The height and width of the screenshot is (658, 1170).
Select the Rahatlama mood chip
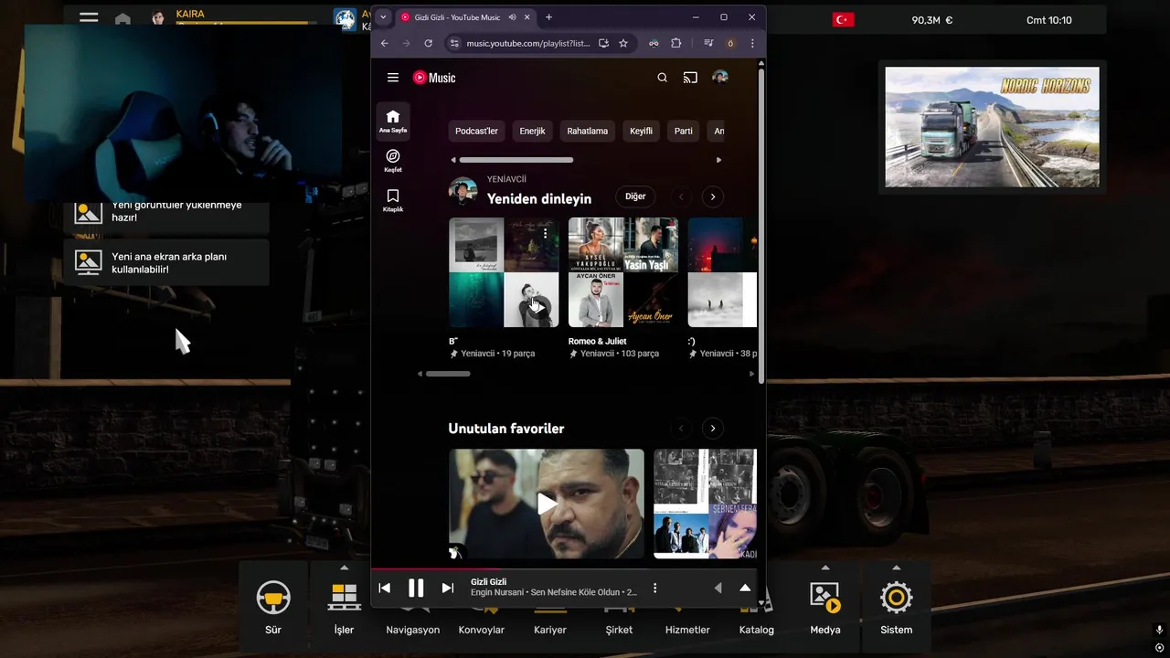(x=587, y=131)
